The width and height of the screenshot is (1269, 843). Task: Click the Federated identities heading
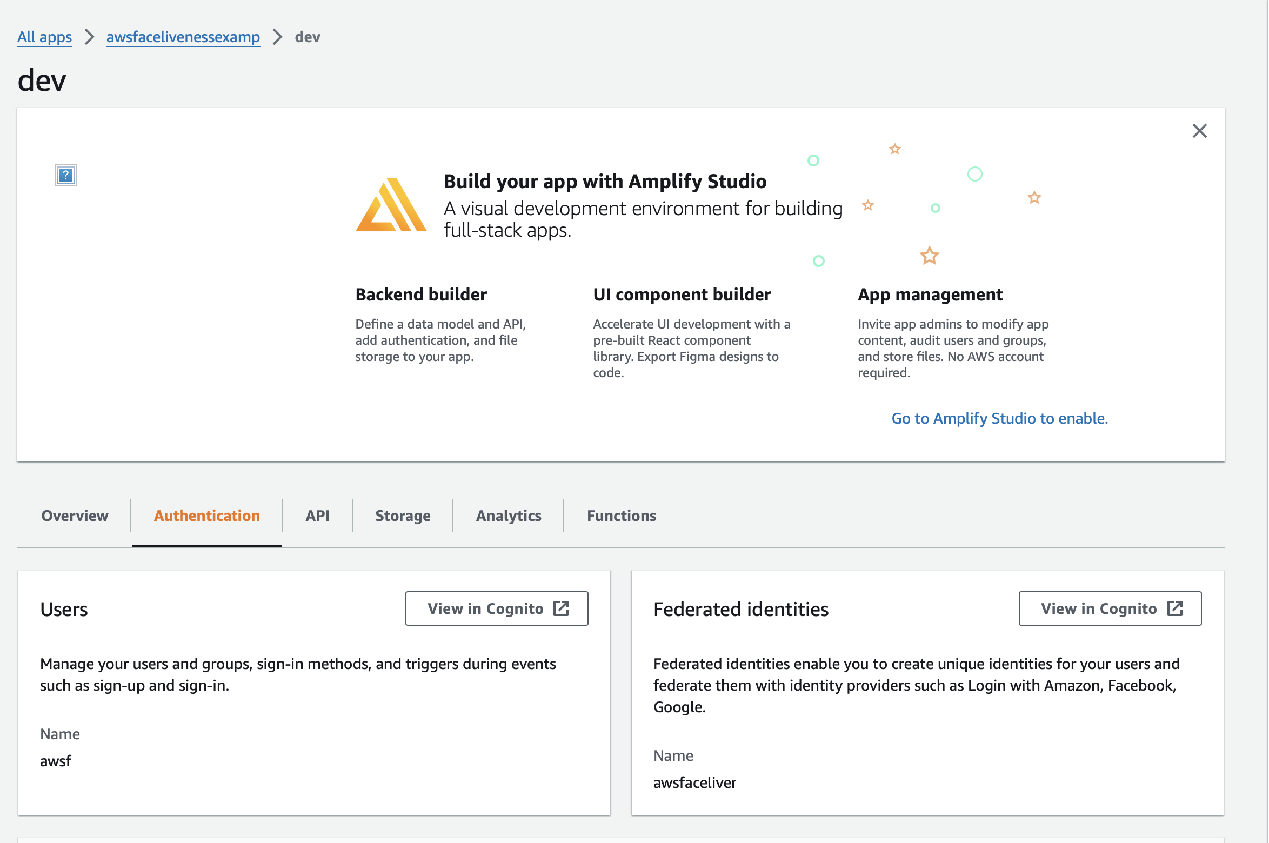coord(741,610)
